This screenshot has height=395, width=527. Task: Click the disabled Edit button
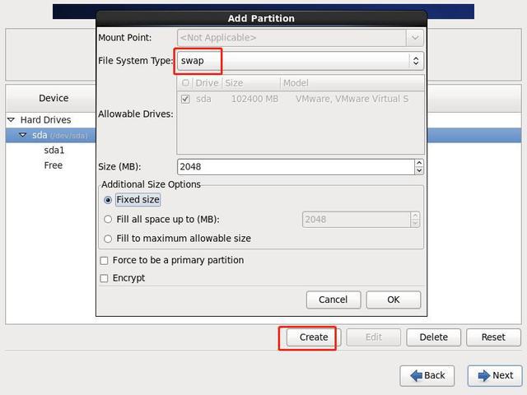(x=374, y=337)
